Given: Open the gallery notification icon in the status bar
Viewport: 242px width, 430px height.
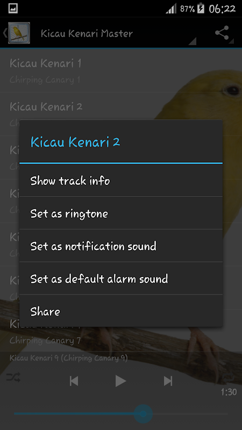Looking at the screenshot, I should 13,9.
